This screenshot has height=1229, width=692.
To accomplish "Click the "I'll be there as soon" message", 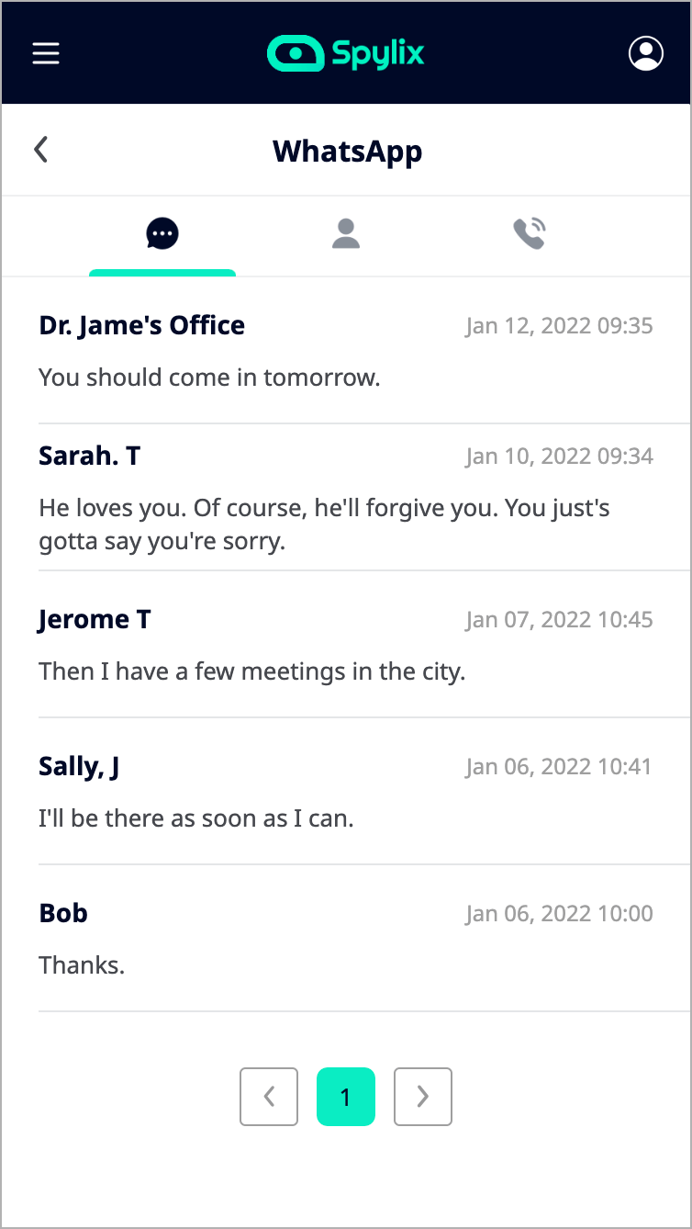I will pyautogui.click(x=196, y=818).
